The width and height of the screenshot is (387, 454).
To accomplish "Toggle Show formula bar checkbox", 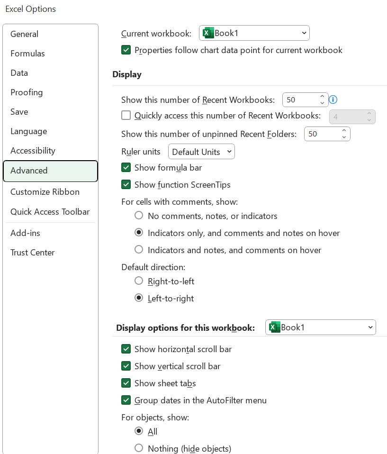I will pos(126,167).
